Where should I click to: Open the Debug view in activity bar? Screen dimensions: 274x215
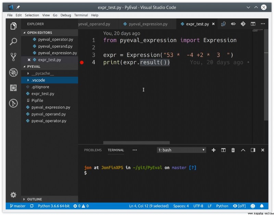[x=13, y=72]
